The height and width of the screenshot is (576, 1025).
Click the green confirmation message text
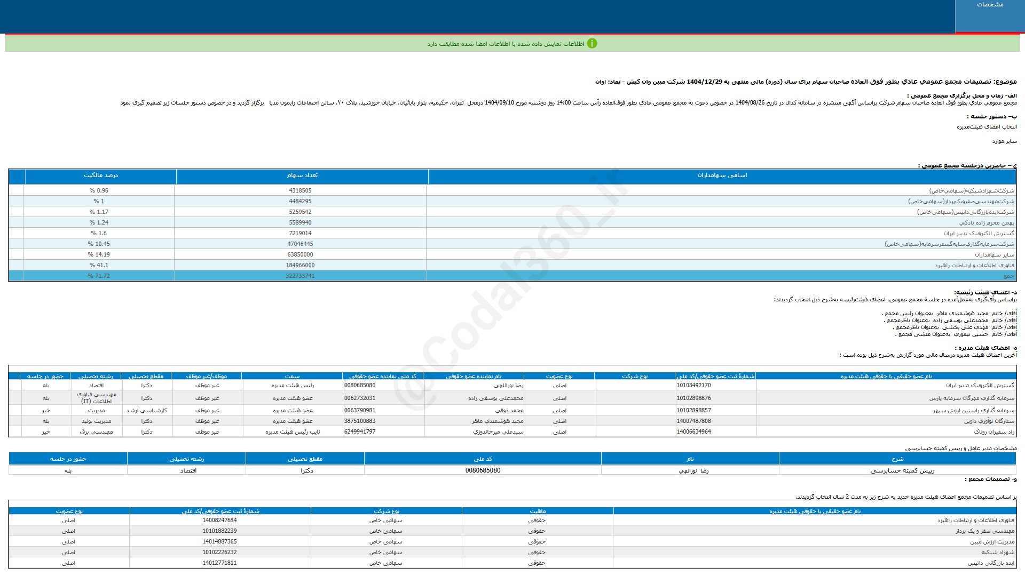505,44
